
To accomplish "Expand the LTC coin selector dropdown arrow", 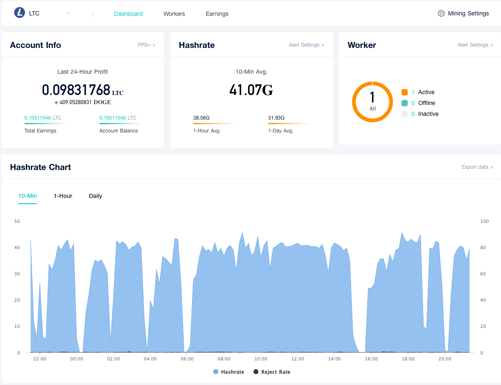I will point(69,13).
